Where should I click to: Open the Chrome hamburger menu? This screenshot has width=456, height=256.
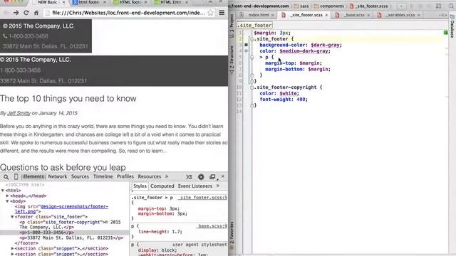tap(222, 13)
